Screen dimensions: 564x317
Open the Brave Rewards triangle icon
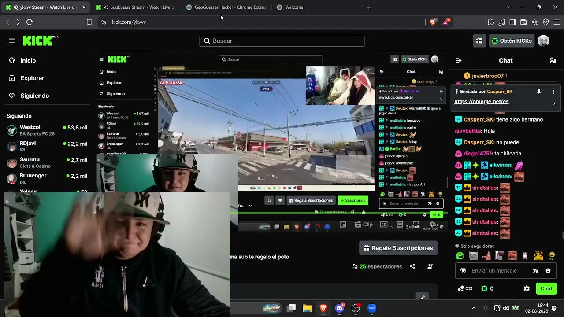[446, 22]
